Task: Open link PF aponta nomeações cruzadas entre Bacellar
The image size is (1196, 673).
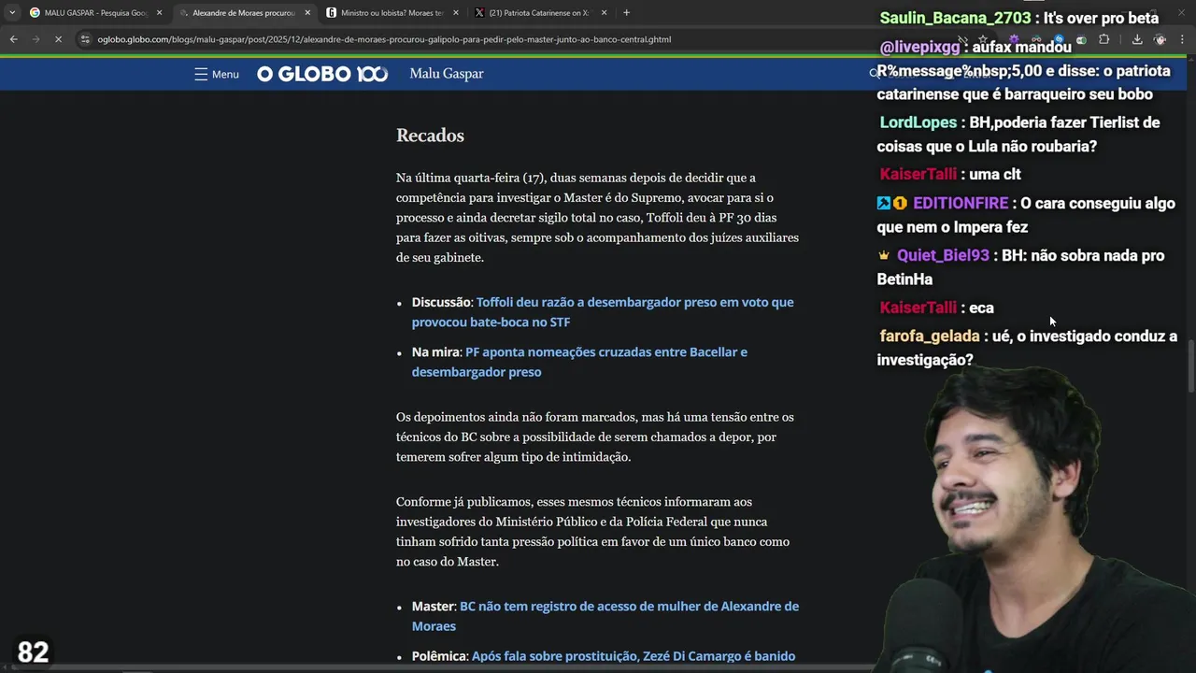Action: 579,362
